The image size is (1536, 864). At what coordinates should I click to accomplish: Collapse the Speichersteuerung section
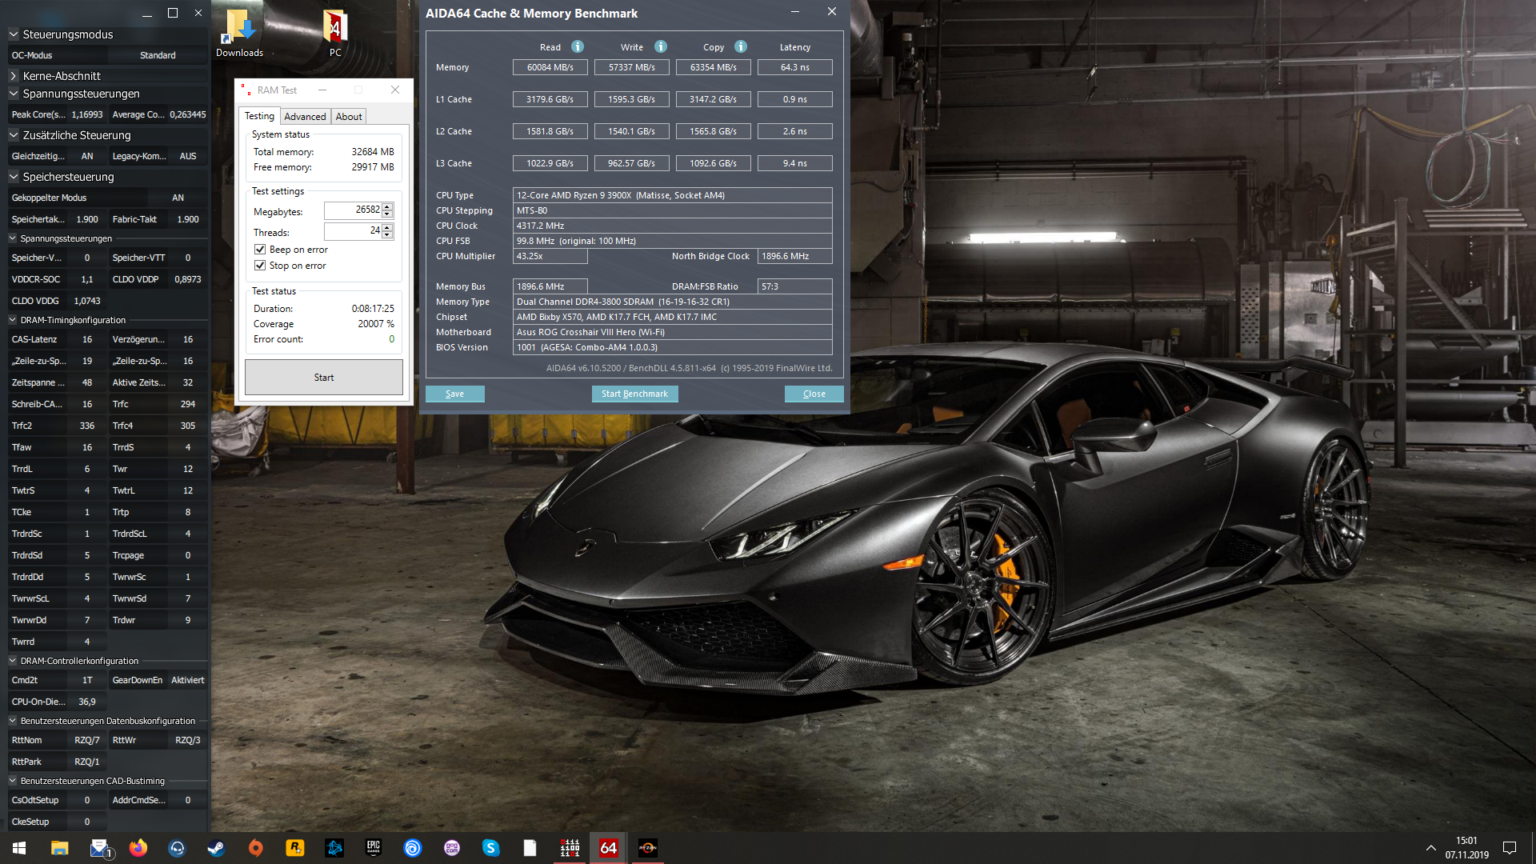coord(14,177)
